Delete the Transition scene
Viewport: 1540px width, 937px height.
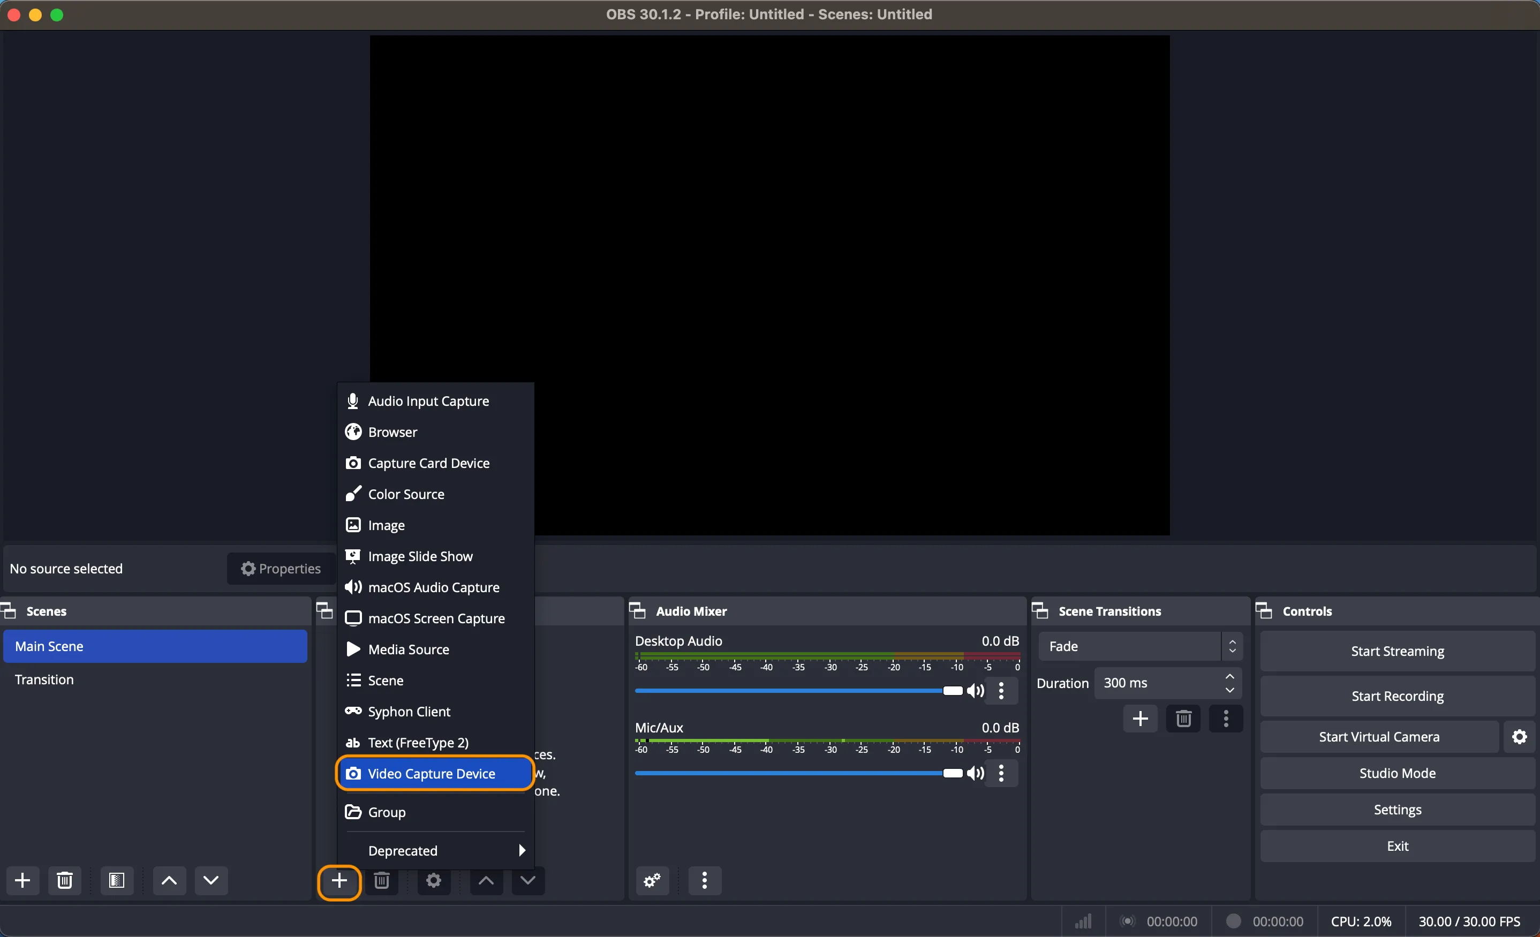click(x=65, y=880)
